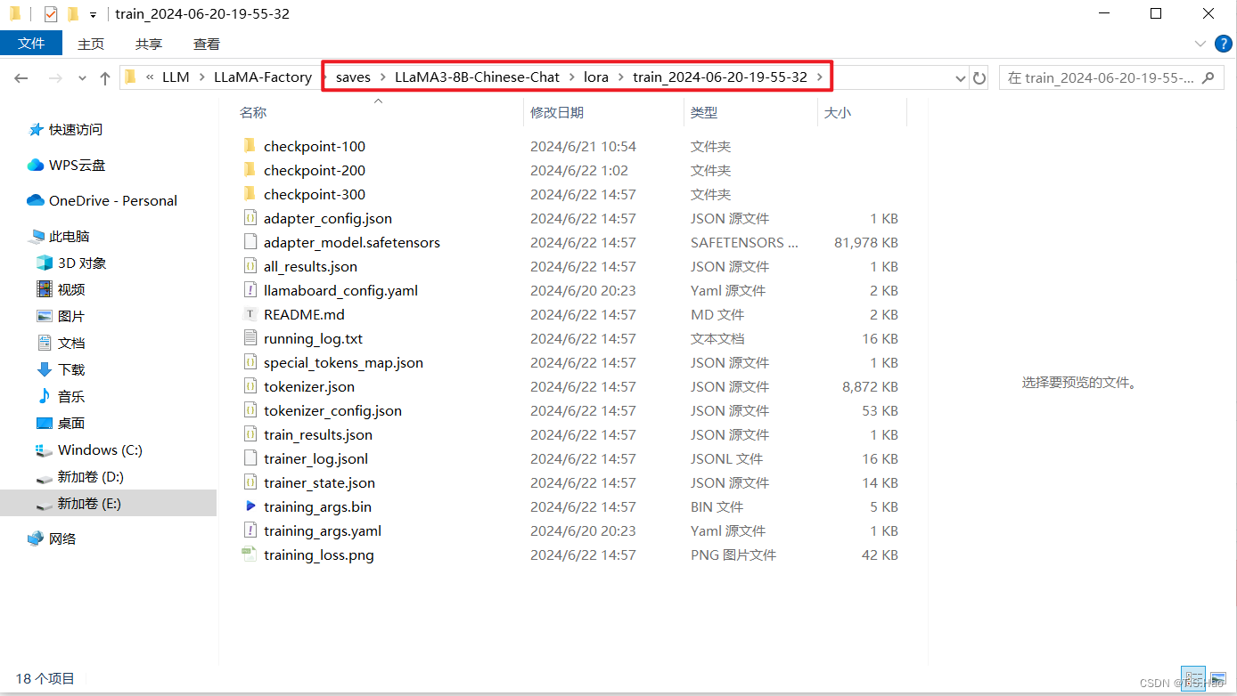This screenshot has height=696, width=1237.
Task: Click the training_args.yaml file icon
Action: (x=250, y=530)
